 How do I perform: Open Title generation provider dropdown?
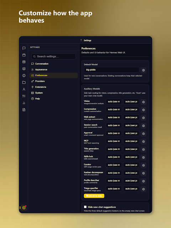[131, 149]
